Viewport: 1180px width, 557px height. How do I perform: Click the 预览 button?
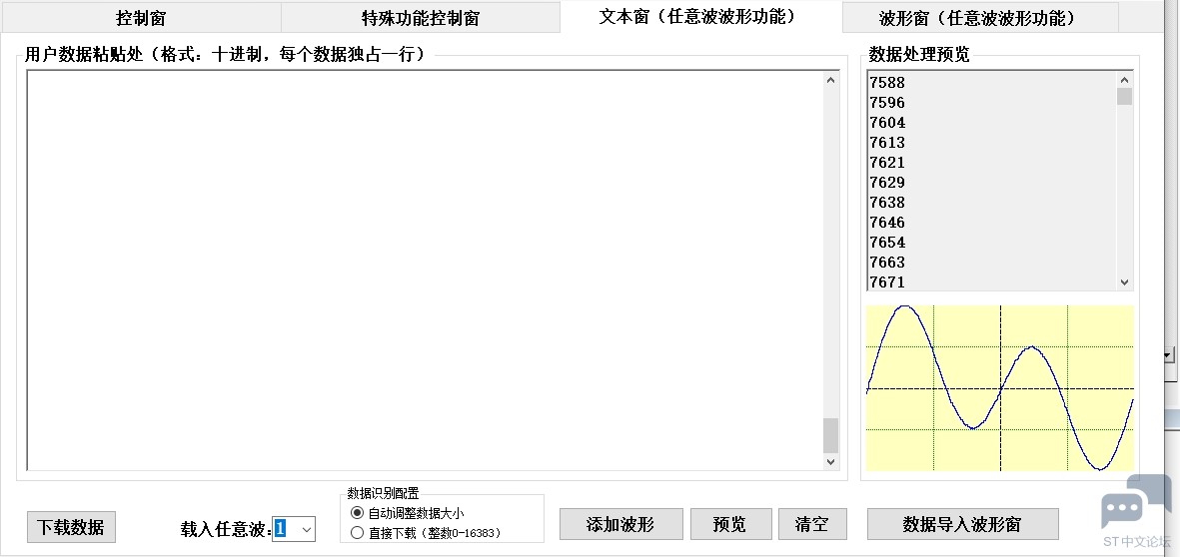pos(730,524)
